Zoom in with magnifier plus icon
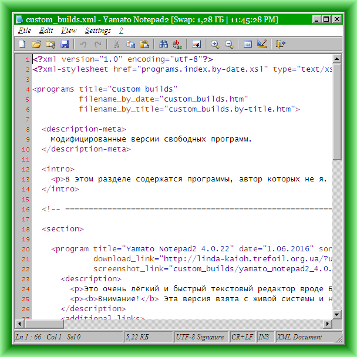Image resolution: width=357 pixels, height=357 pixels. point(215,44)
